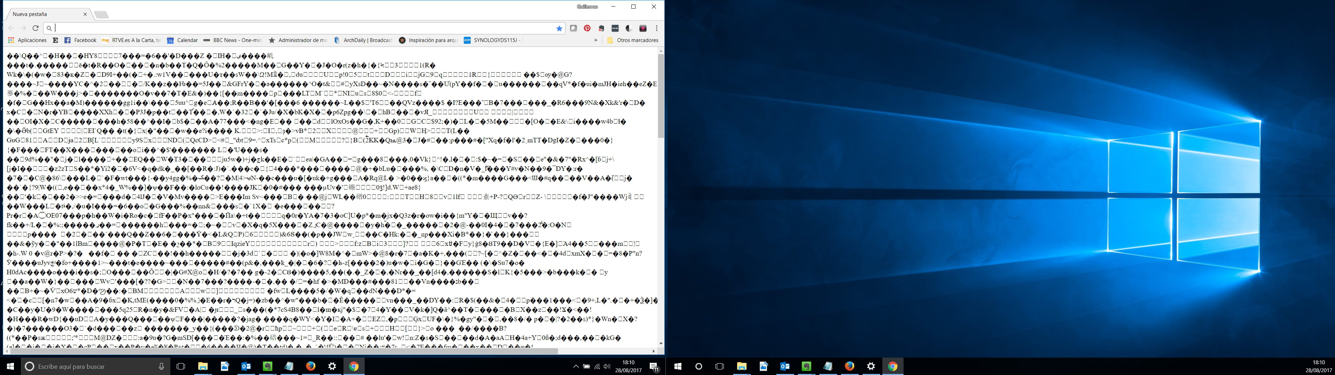Click the dark extension icon with three dots
The width and height of the screenshot is (1335, 375).
coord(615,28)
